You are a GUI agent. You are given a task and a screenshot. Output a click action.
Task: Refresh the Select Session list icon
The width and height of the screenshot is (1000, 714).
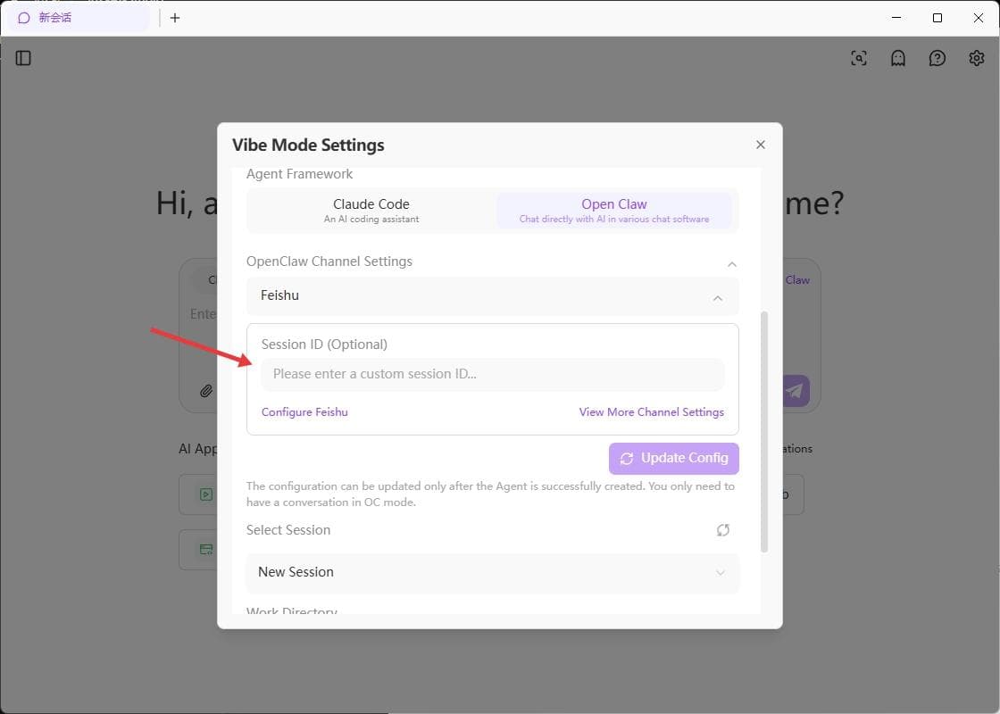coord(722,530)
